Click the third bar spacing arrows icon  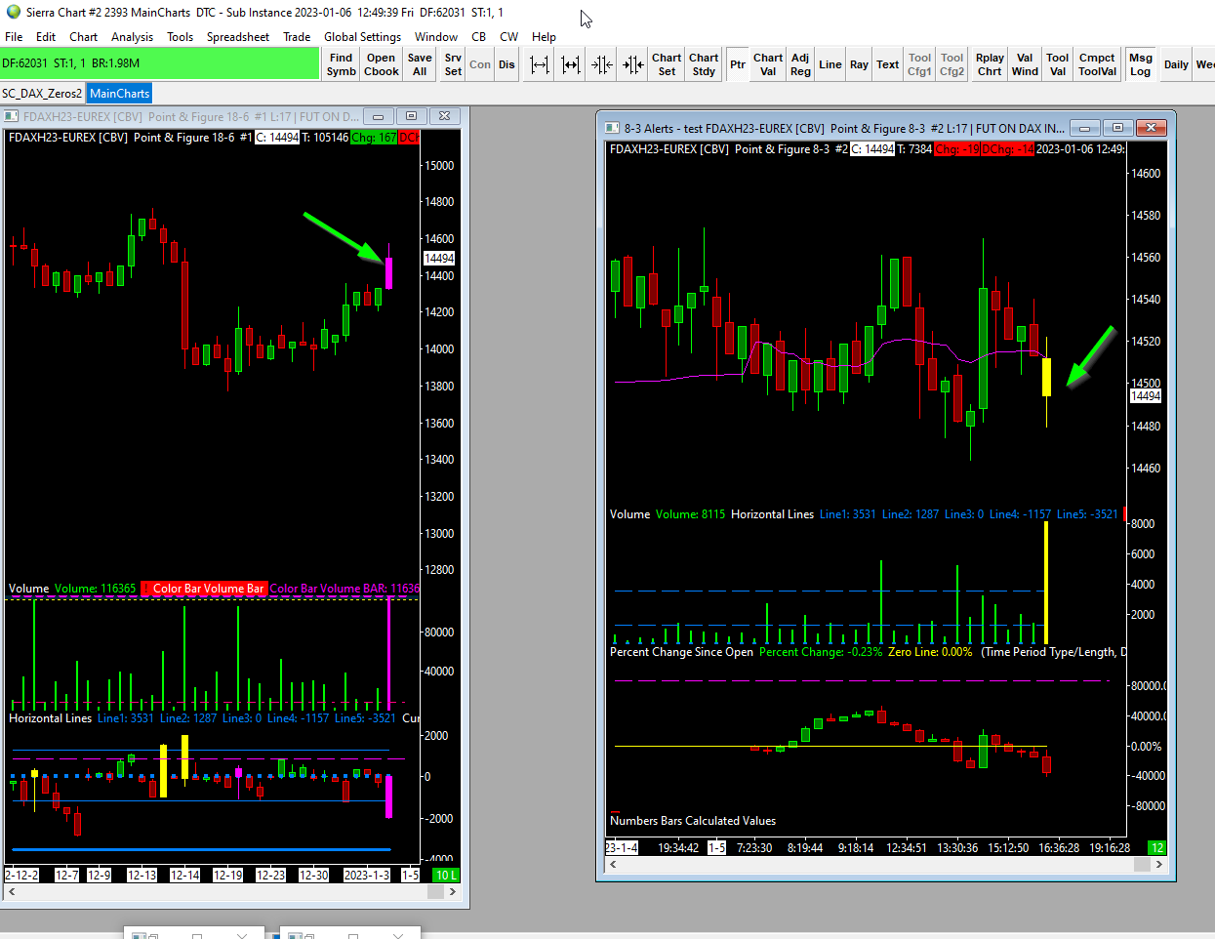pos(602,64)
